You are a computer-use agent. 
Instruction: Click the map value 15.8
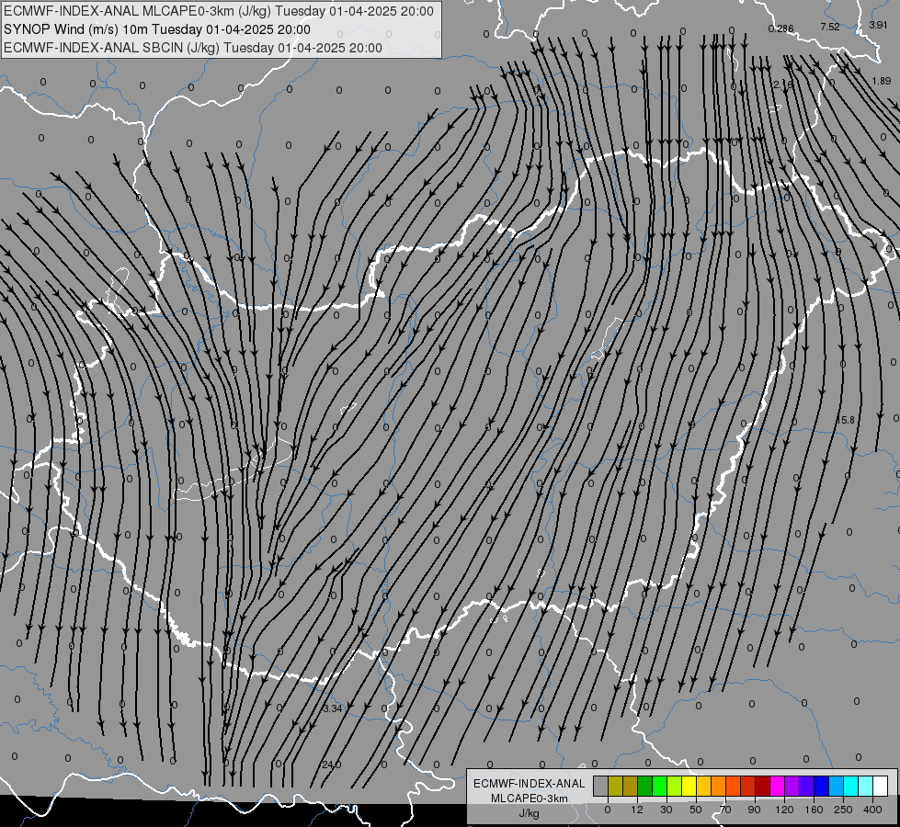(846, 420)
